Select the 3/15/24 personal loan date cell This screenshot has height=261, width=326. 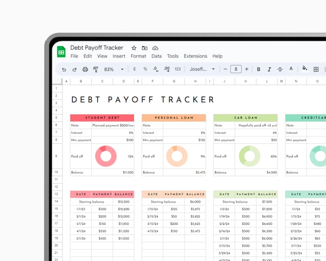[153, 224]
